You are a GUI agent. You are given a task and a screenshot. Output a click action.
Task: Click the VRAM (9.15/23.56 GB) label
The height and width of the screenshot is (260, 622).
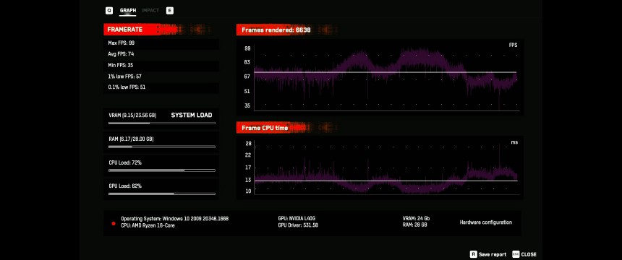(132, 116)
